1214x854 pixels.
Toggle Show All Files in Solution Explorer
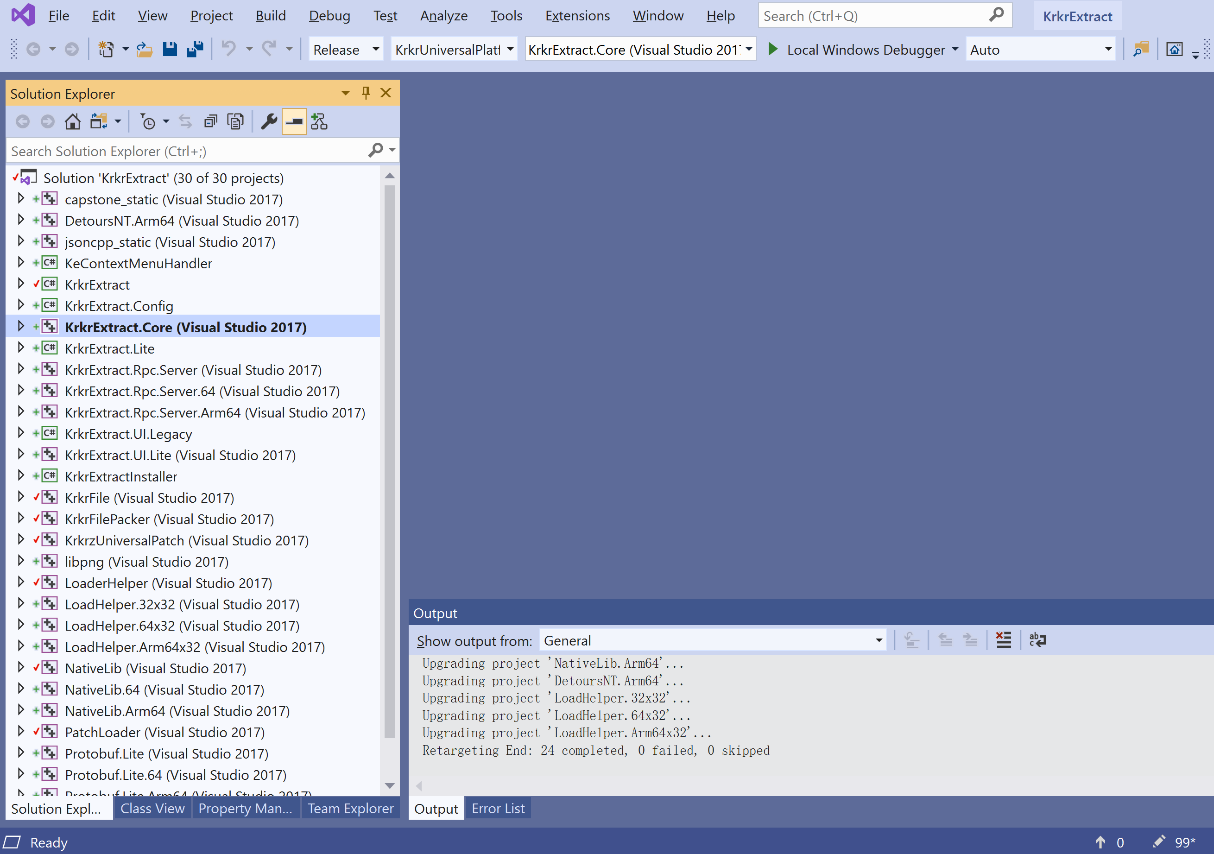click(x=235, y=121)
